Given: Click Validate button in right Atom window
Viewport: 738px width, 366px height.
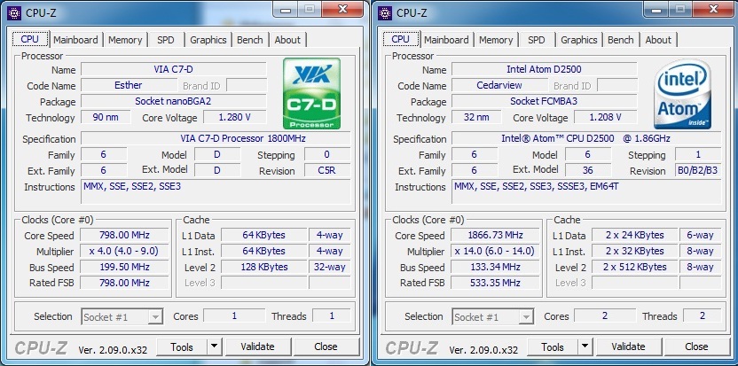Looking at the screenshot, I should [x=628, y=347].
